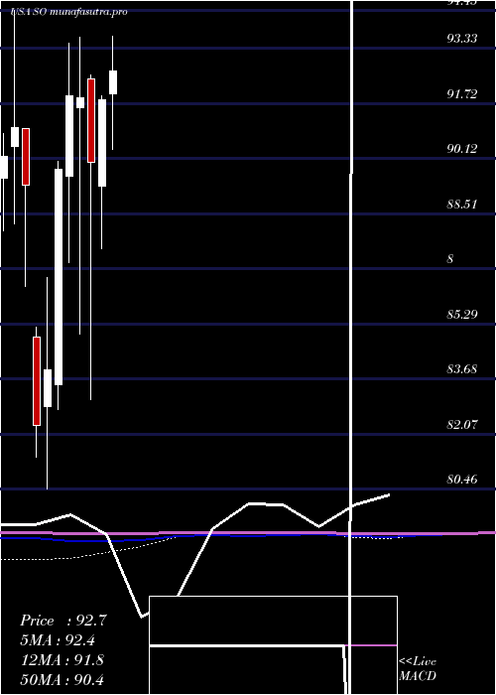Viewport: 496px width, 695px height.
Task: Click the USA SO munafasutra.pro title
Action: pos(69,12)
